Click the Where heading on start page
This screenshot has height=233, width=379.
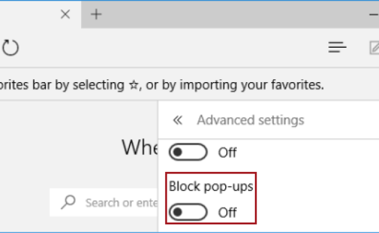click(x=140, y=147)
